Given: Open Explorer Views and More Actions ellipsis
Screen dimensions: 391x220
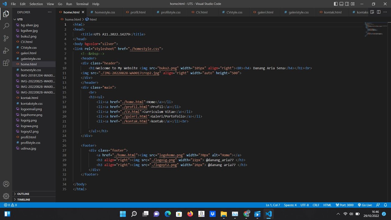Looking at the screenshot, I should click(x=50, y=12).
